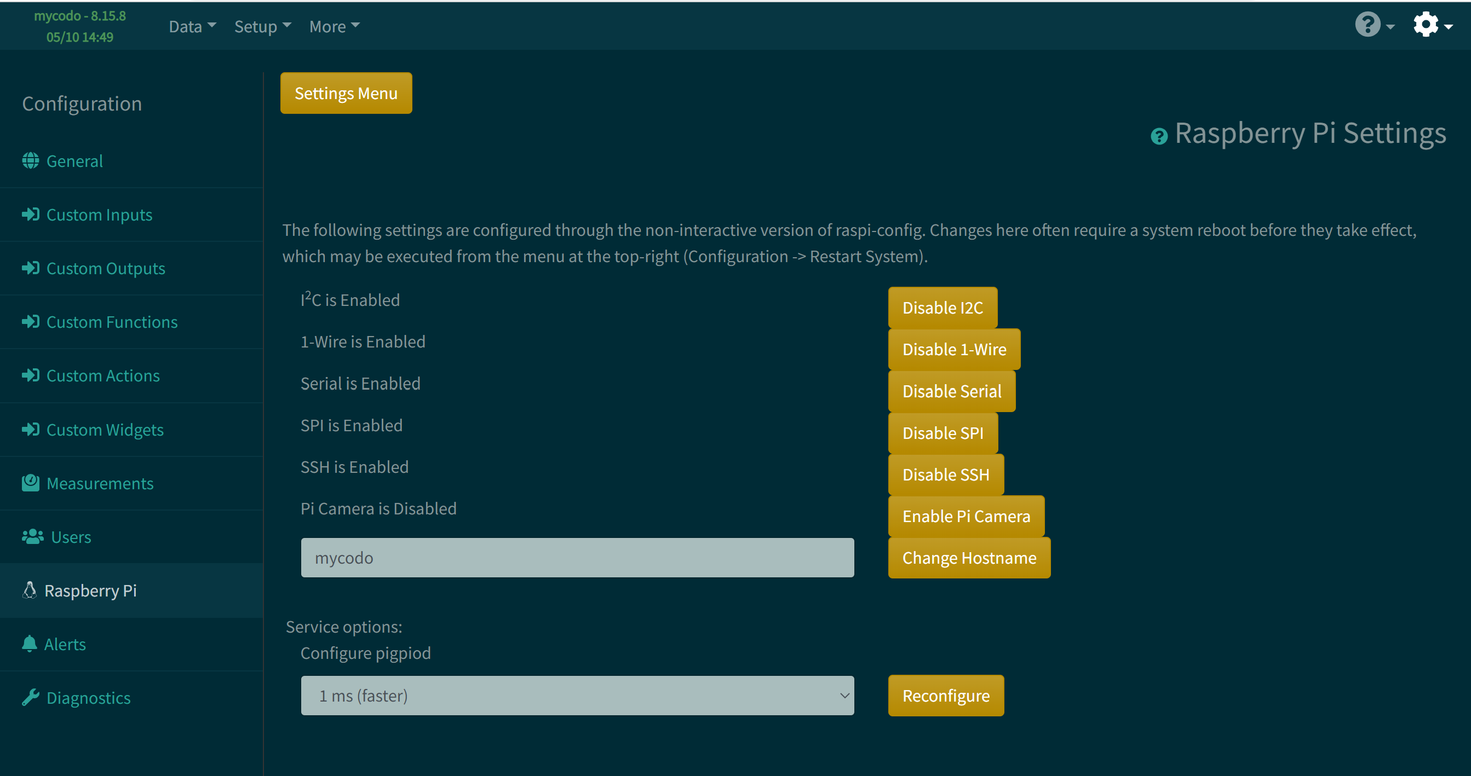Expand the pigpiod sample rate dropdown
Image resolution: width=1471 pixels, height=776 pixels.
(x=577, y=696)
